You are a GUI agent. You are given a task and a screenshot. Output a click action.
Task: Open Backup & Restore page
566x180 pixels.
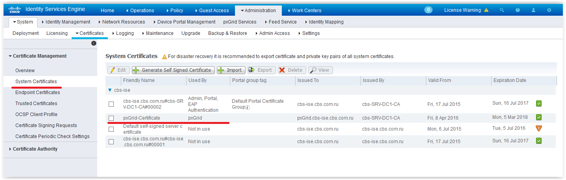228,33
